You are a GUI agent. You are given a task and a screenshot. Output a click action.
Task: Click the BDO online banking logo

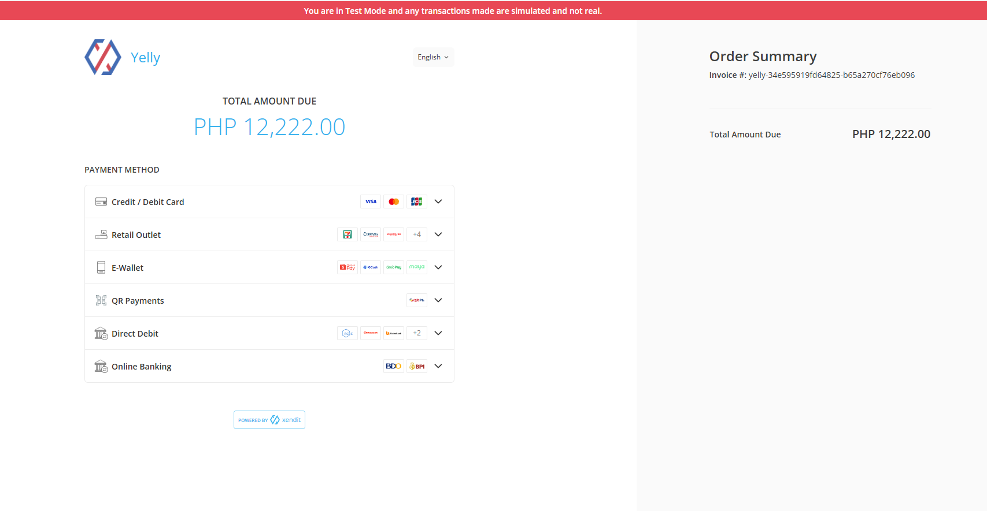point(394,366)
